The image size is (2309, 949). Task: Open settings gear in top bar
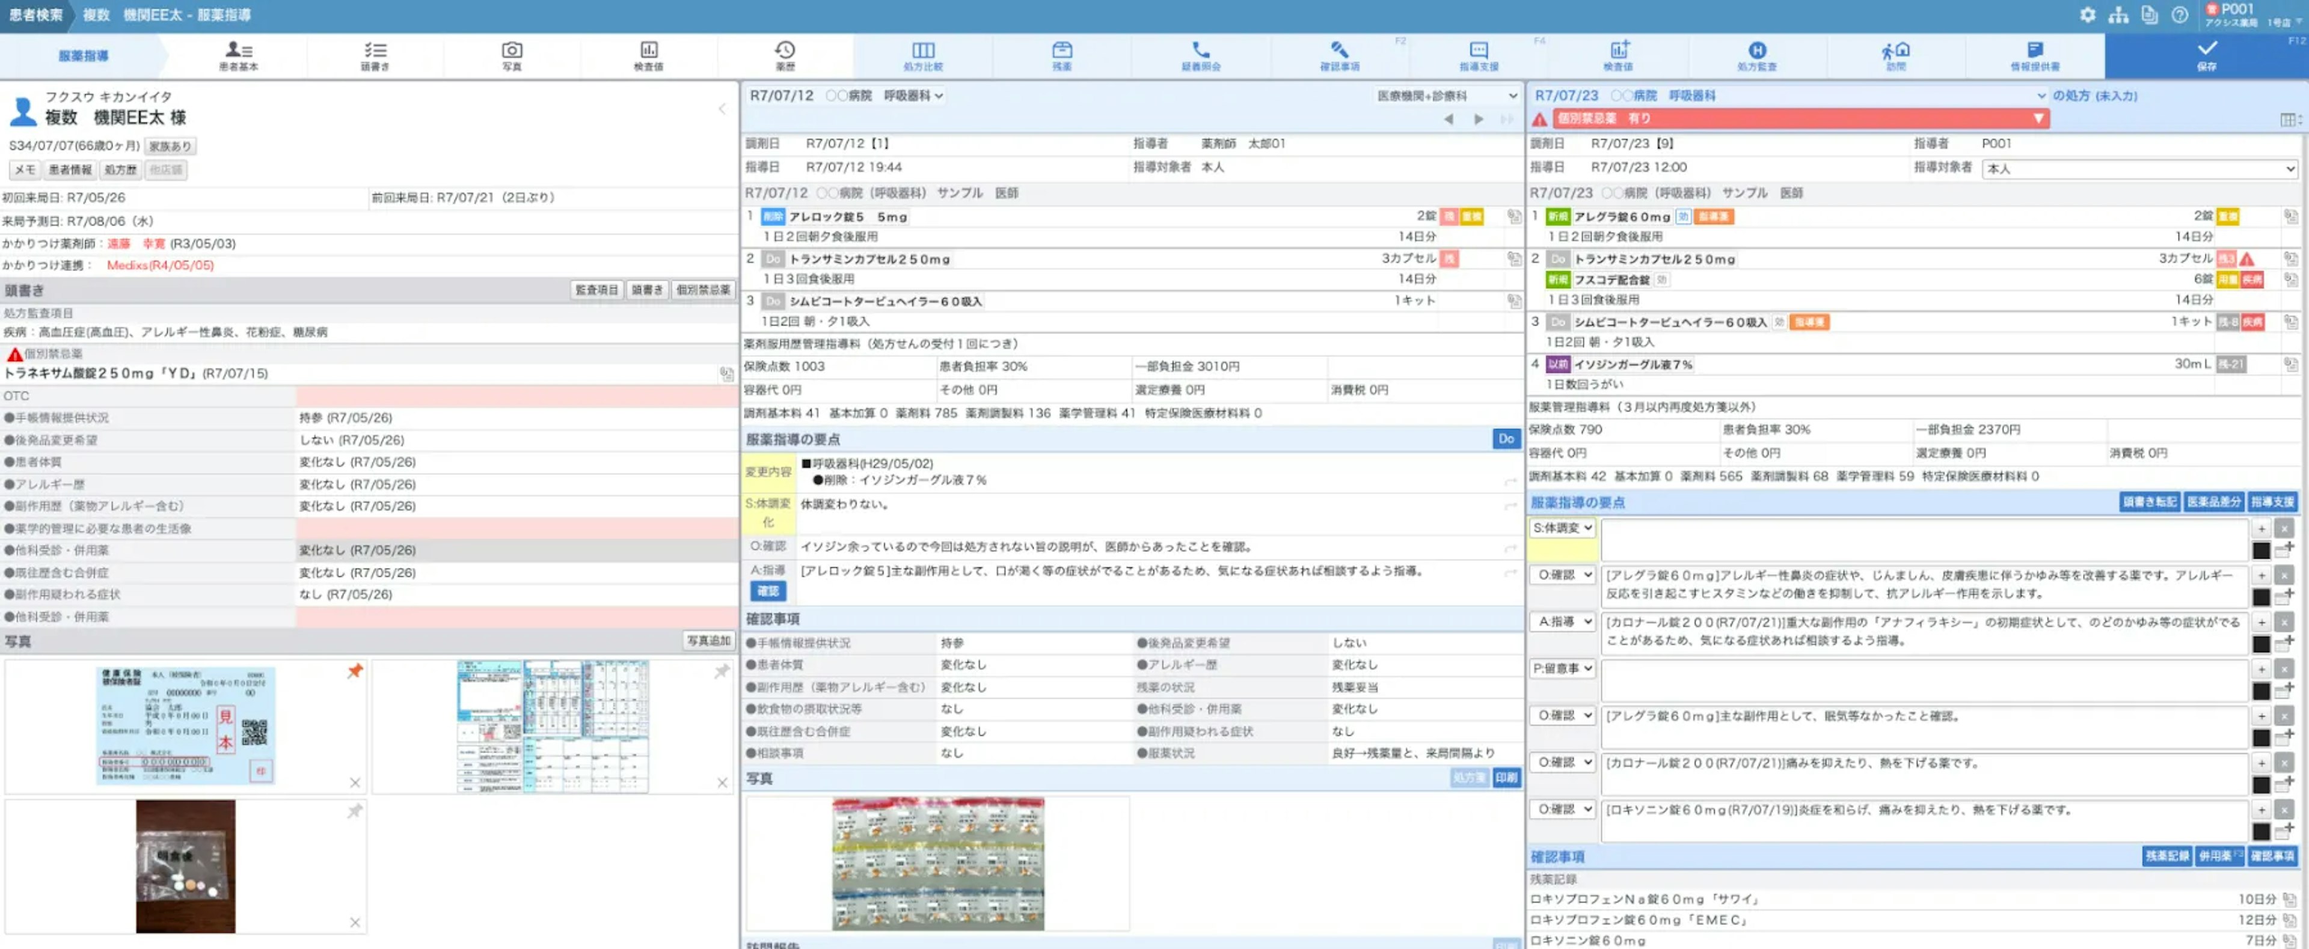tap(2088, 15)
